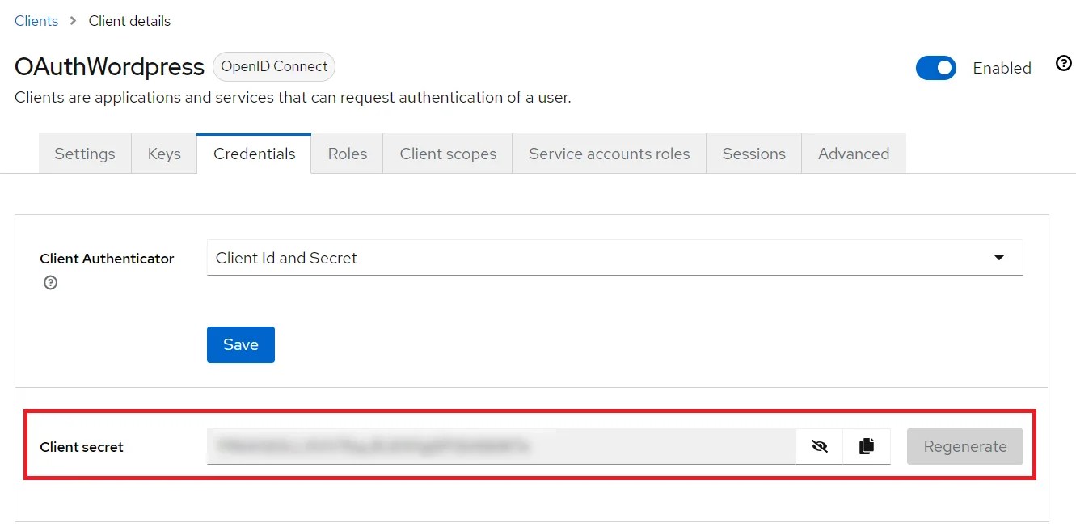Click the eye icon to show the secret

pos(819,445)
